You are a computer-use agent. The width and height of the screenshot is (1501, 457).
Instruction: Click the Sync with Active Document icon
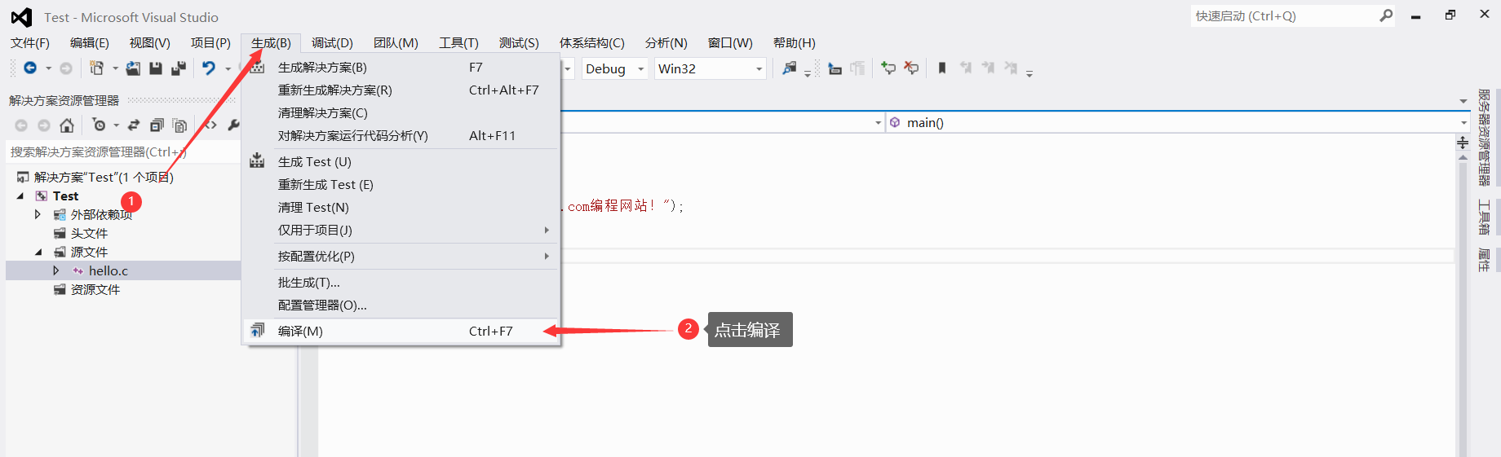pos(134,125)
